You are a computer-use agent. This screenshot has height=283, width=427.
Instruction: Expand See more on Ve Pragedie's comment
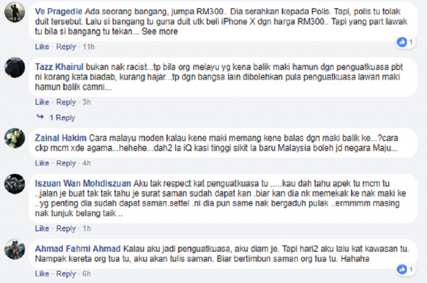[160, 32]
